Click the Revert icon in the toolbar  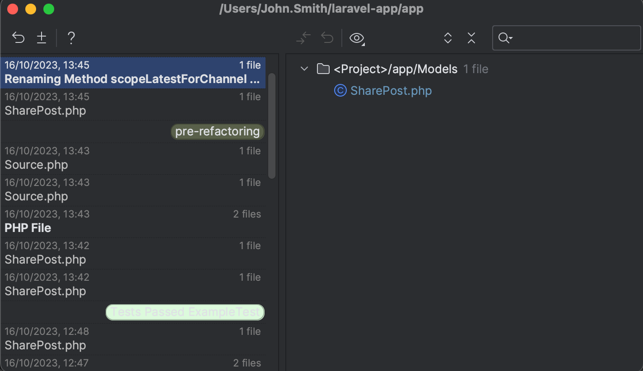coord(18,38)
